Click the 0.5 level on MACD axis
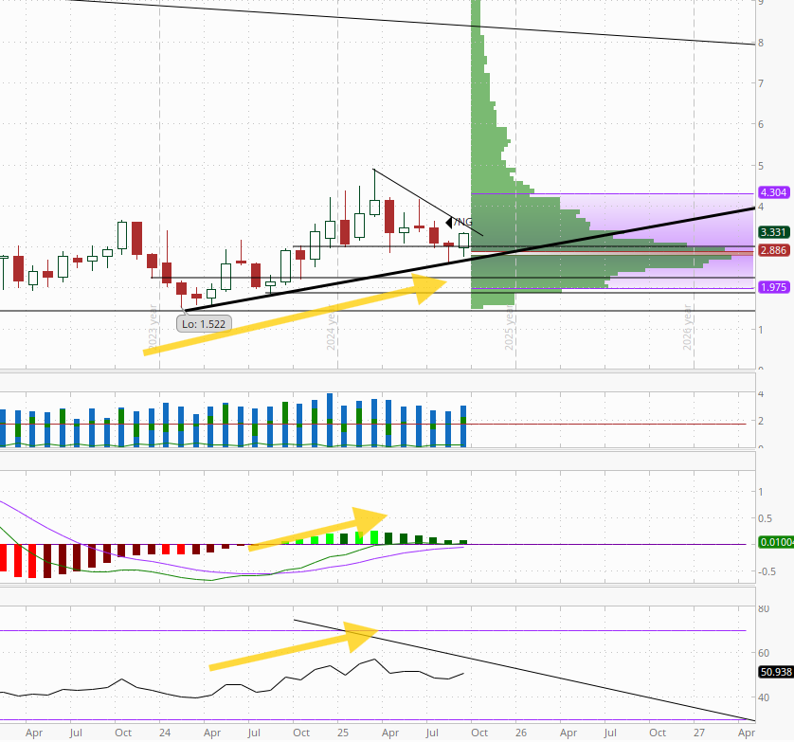This screenshot has width=794, height=742. point(766,518)
